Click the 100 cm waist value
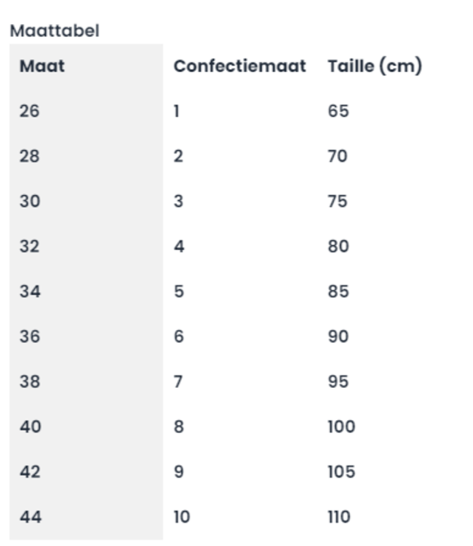This screenshot has width=473, height=546. click(x=341, y=427)
